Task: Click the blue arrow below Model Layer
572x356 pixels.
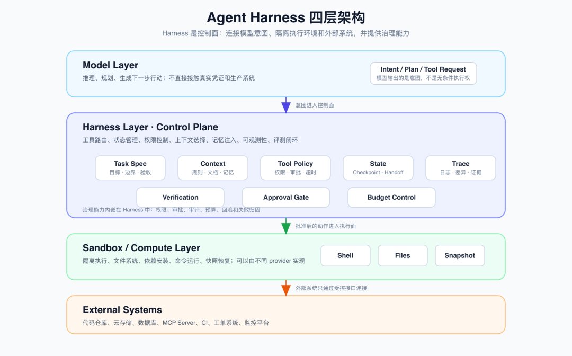Action: 286,105
